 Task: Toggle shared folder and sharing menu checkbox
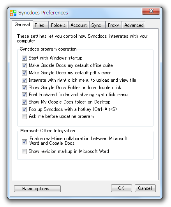coord(24,95)
